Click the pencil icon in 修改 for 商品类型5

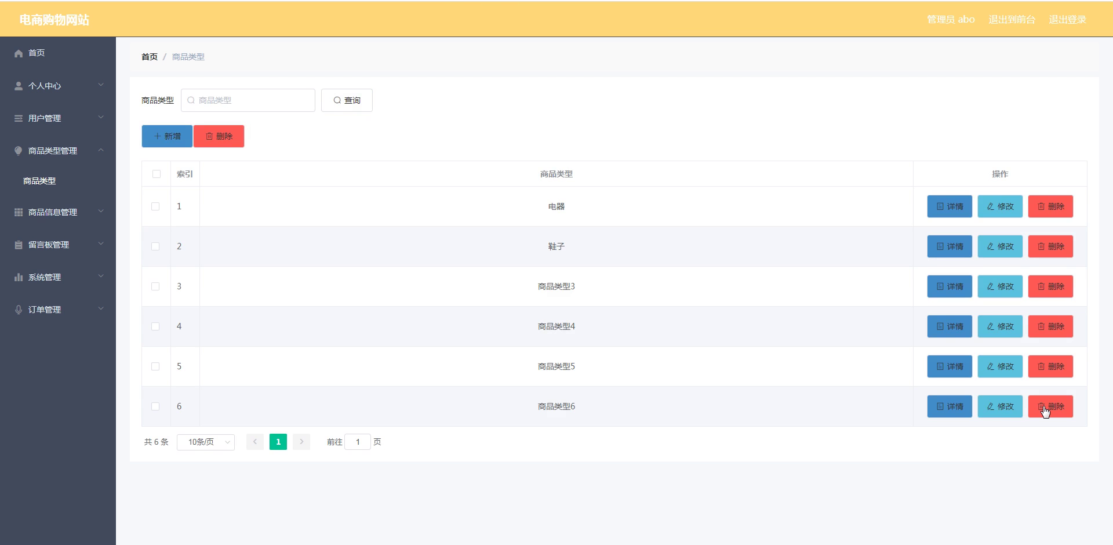pos(991,366)
